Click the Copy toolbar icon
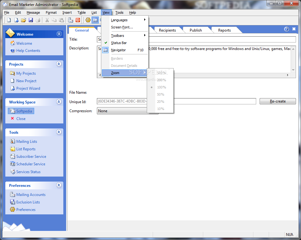The height and width of the screenshot is (240, 301). 54,20
